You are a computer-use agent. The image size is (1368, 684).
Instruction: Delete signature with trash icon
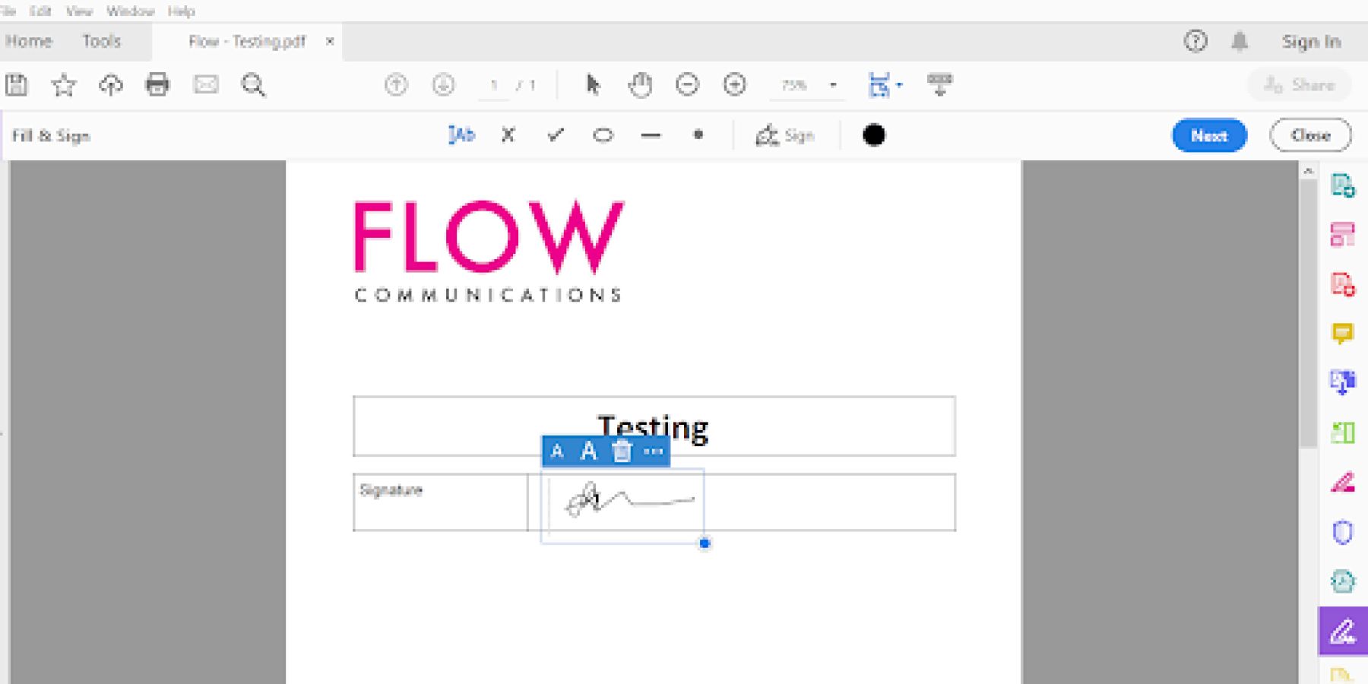pos(622,451)
